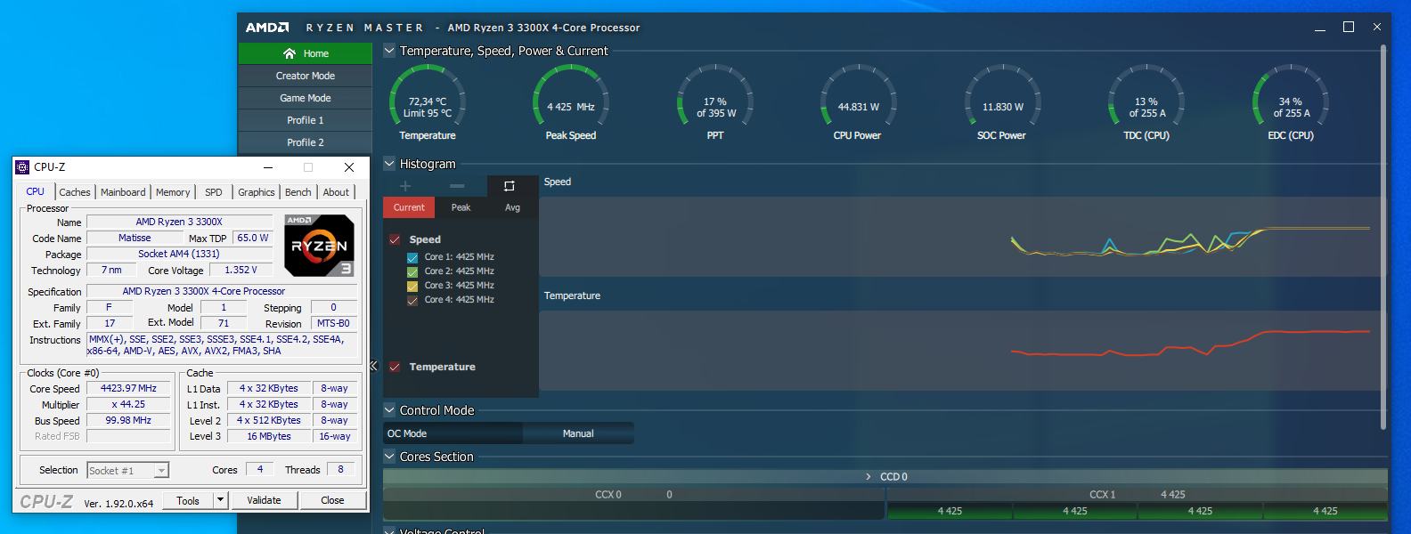1411x534 pixels.
Task: Open the Tools dropdown arrow in CPU-Z
Action: 221,500
